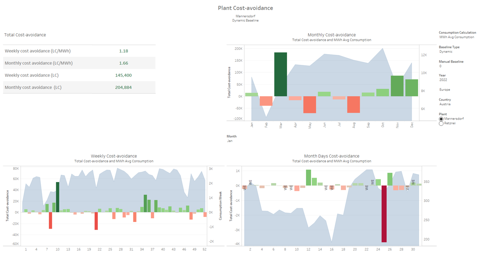Open the Year 2022 selector
491x255 pixels.
443,80
